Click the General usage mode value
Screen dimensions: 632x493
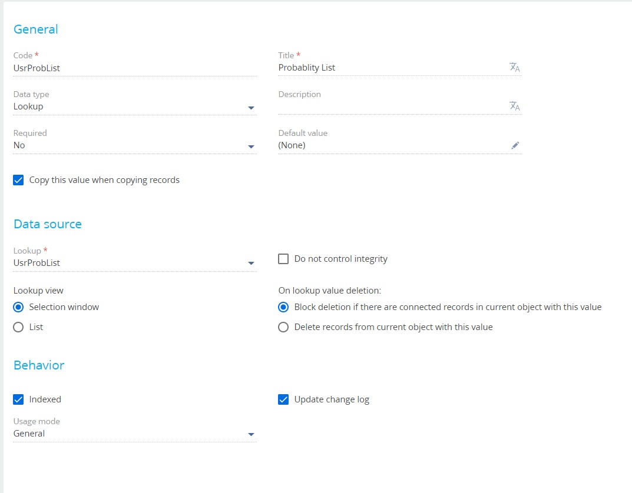pos(29,434)
